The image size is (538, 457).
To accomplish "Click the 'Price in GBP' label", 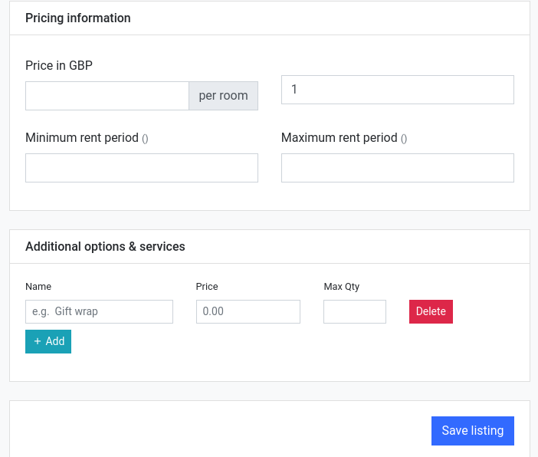I will point(59,65).
